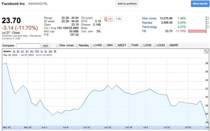The image size is (210, 131).
Task: Click the 7.5k +1 count bubble
Action: pos(118,19)
